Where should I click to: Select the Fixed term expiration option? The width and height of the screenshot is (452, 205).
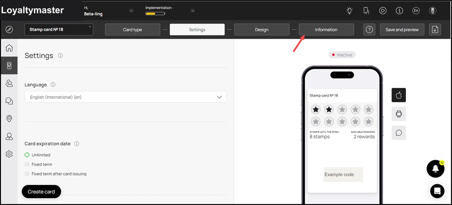[27, 164]
